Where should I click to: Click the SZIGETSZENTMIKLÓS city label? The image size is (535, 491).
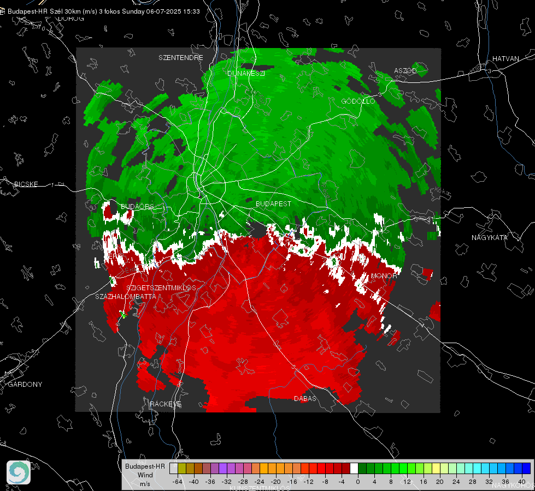tap(161, 288)
